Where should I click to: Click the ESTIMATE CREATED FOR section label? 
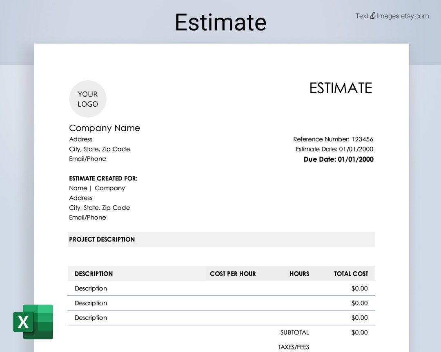point(103,178)
